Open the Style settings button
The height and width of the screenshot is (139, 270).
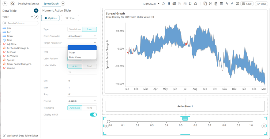(x=70, y=18)
